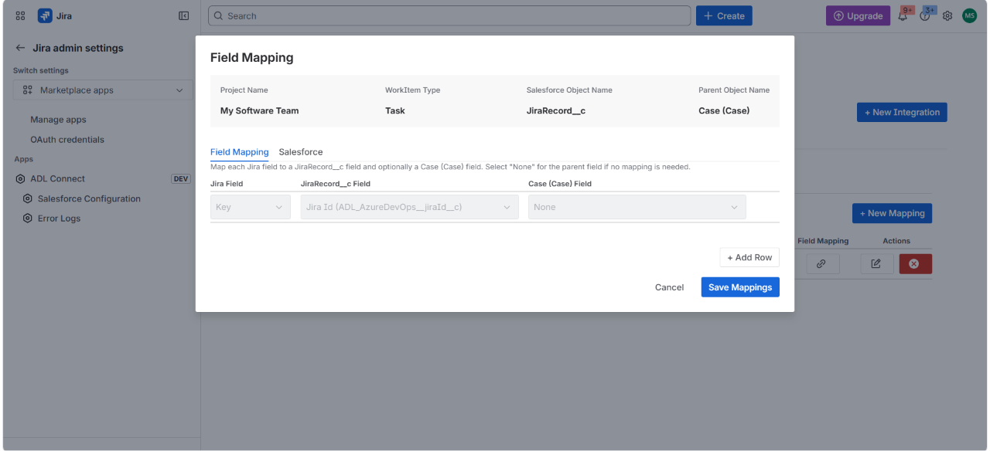Open Manage apps in sidebar
Viewport: 990px width, 451px height.
coord(59,120)
